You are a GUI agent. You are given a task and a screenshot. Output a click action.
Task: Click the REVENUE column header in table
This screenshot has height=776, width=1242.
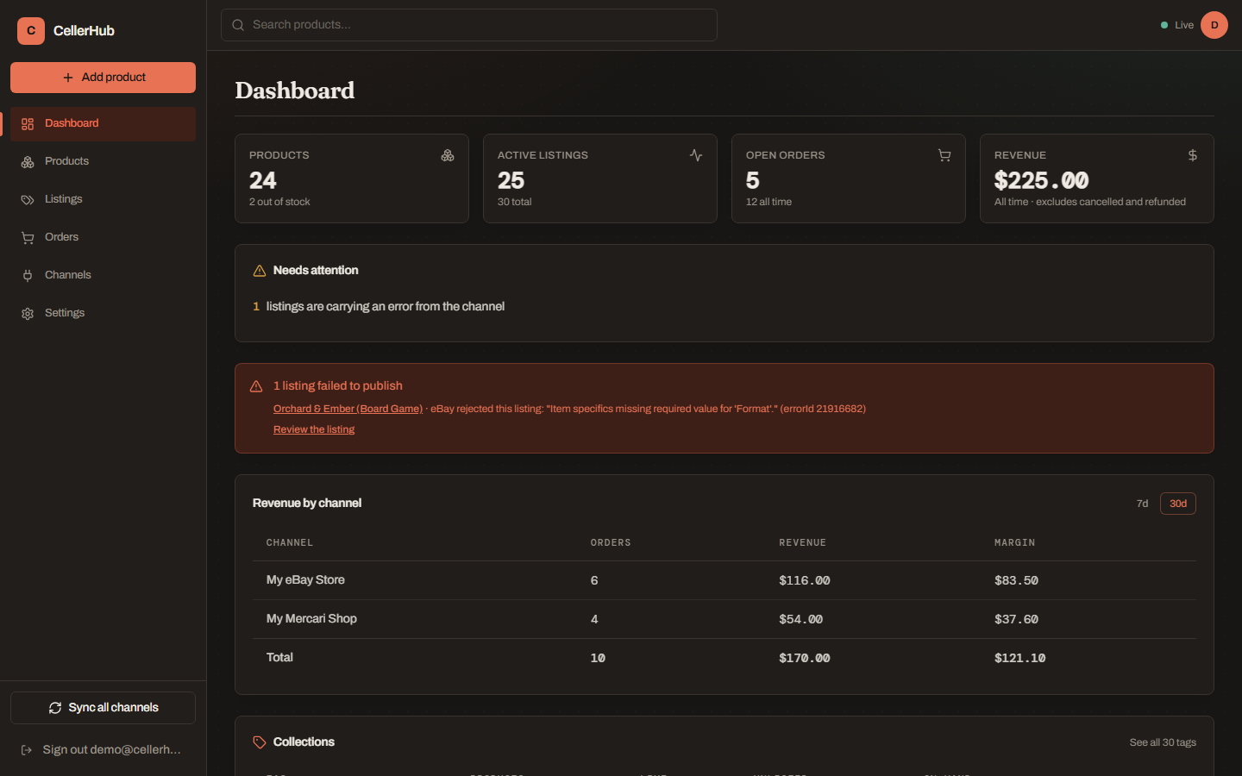(x=803, y=543)
